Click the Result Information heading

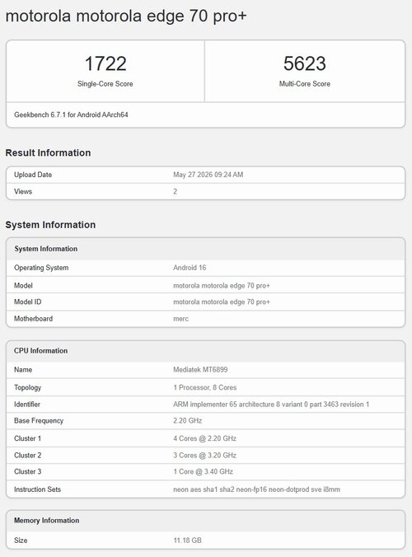coord(48,152)
